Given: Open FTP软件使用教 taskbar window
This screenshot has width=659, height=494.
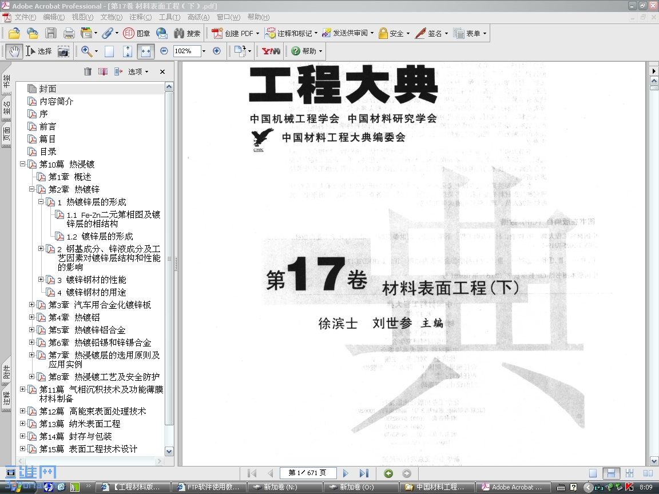Looking at the screenshot, I should (208, 487).
